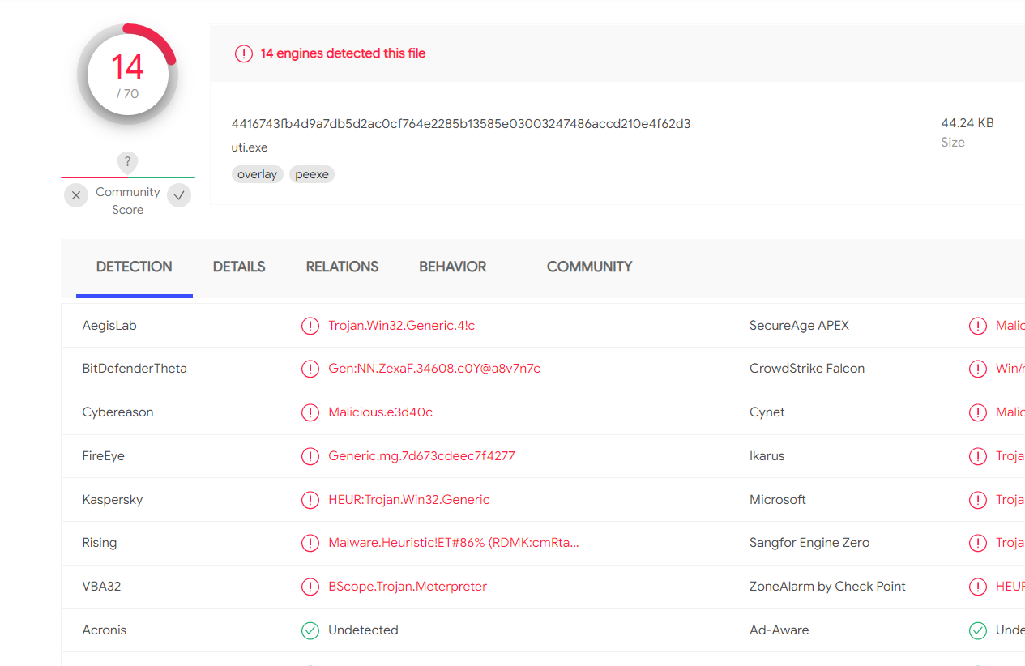The width and height of the screenshot is (1025, 666).
Task: Click the question mark community score marker
Action: click(x=127, y=161)
